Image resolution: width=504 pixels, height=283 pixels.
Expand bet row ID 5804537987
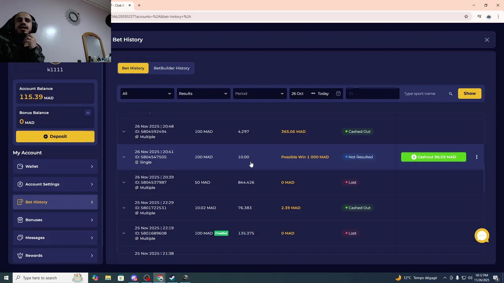pos(124,182)
